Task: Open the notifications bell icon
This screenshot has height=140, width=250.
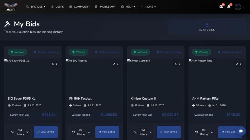Action: tap(229, 7)
